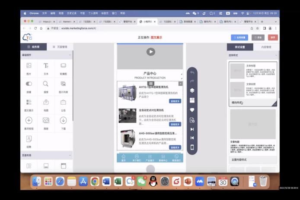This screenshot has height=200, width=300.
Task: Click the heart favorite icon in toolbar
Action: point(192,110)
